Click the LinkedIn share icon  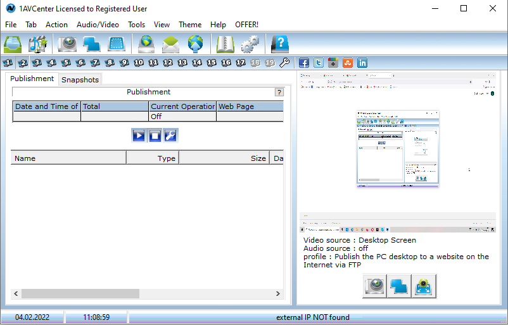pos(362,63)
